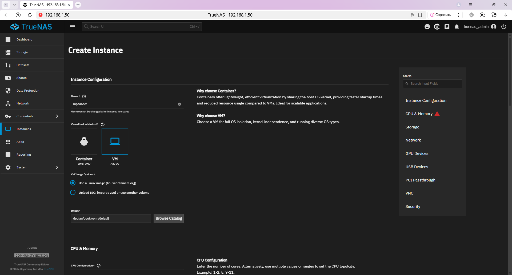Screen dimensions: 512x275
Task: Jump to CPU & Memory section link
Action: coord(419,114)
